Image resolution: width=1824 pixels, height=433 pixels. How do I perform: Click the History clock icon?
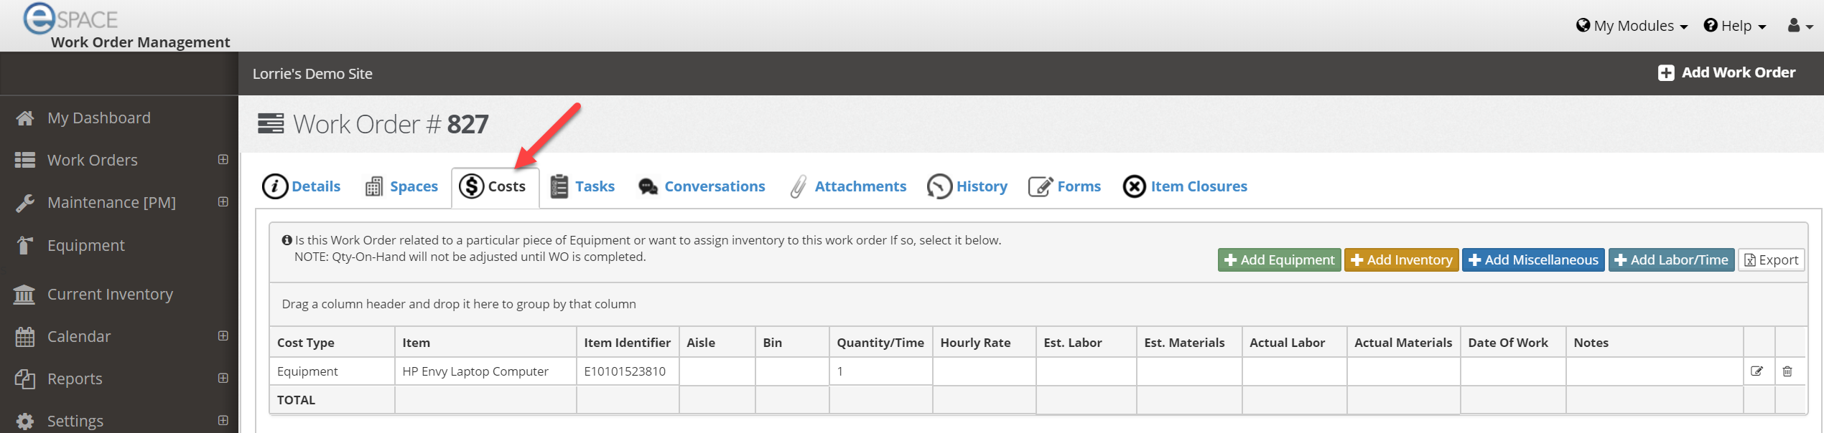click(939, 186)
